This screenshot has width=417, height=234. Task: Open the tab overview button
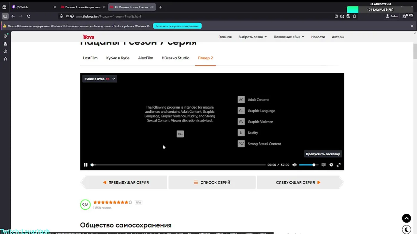click(4, 7)
